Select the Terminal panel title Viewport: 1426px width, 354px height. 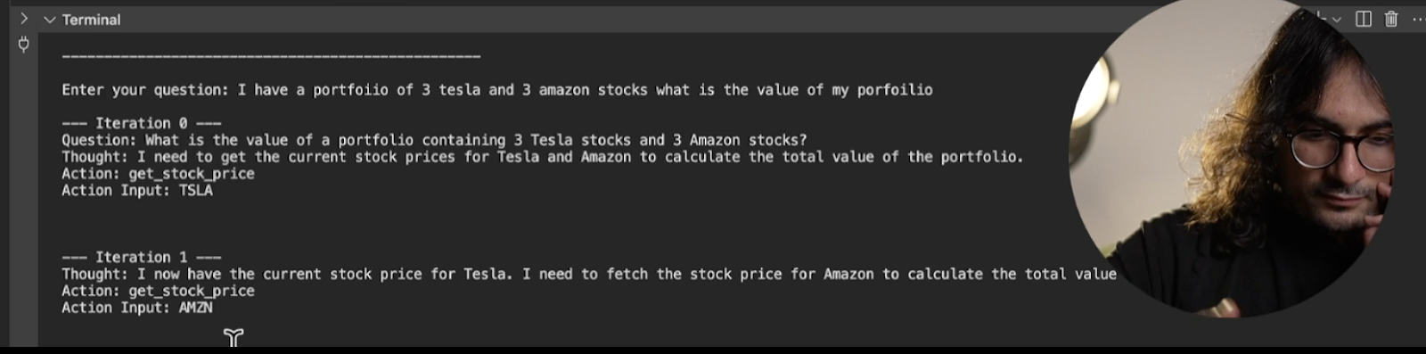pos(91,19)
